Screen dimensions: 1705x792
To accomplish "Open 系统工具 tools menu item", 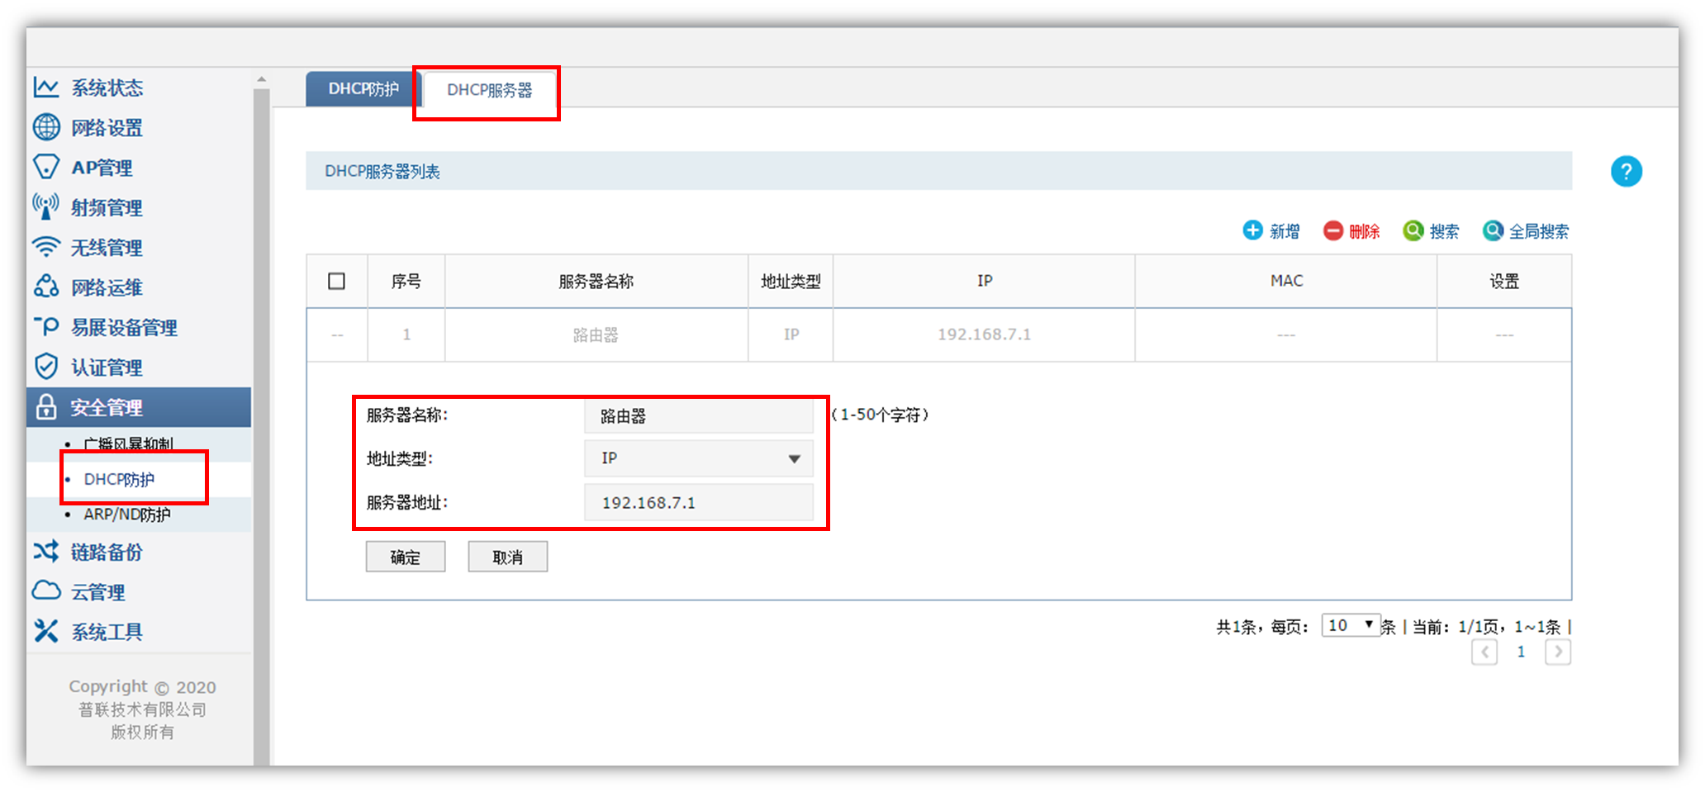I will point(107,632).
